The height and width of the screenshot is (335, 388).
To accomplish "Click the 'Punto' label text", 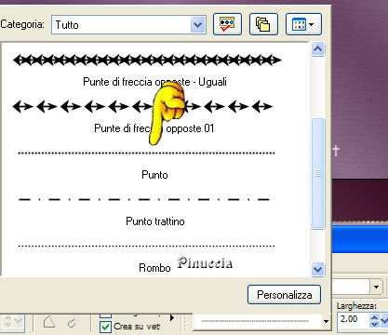I will pyautogui.click(x=154, y=175).
